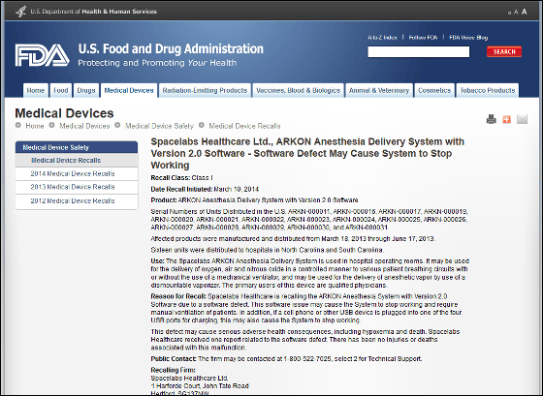The height and width of the screenshot is (396, 543).
Task: Email this page using the envelope icon
Action: pyautogui.click(x=522, y=119)
